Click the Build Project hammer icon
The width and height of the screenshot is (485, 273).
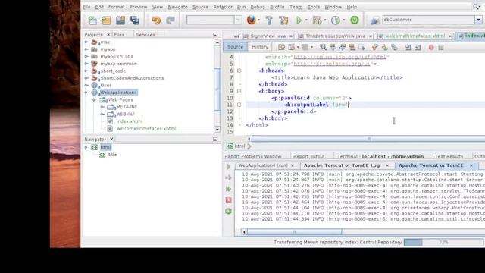[269, 20]
